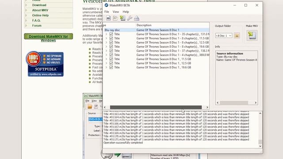Image resolution: width=283 pixels, height=159 pixels.
Task: Expand the 4 chapter(s) title row
Action: [106, 55]
